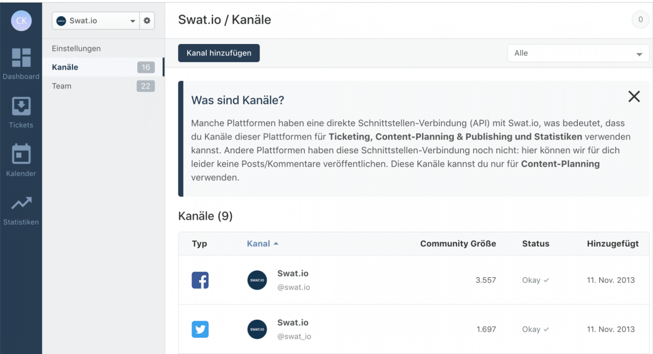This screenshot has width=653, height=354.
Task: Open the Swat.io Facebook channel name
Action: click(293, 274)
